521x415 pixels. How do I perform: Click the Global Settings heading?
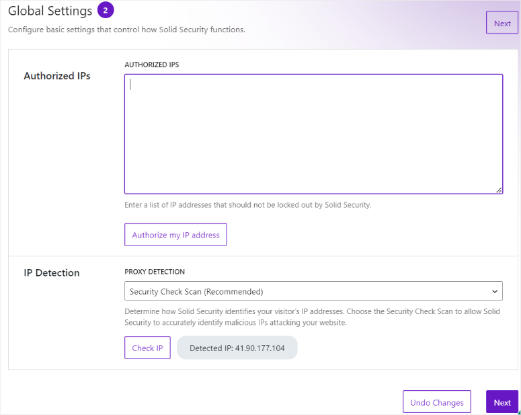(50, 11)
